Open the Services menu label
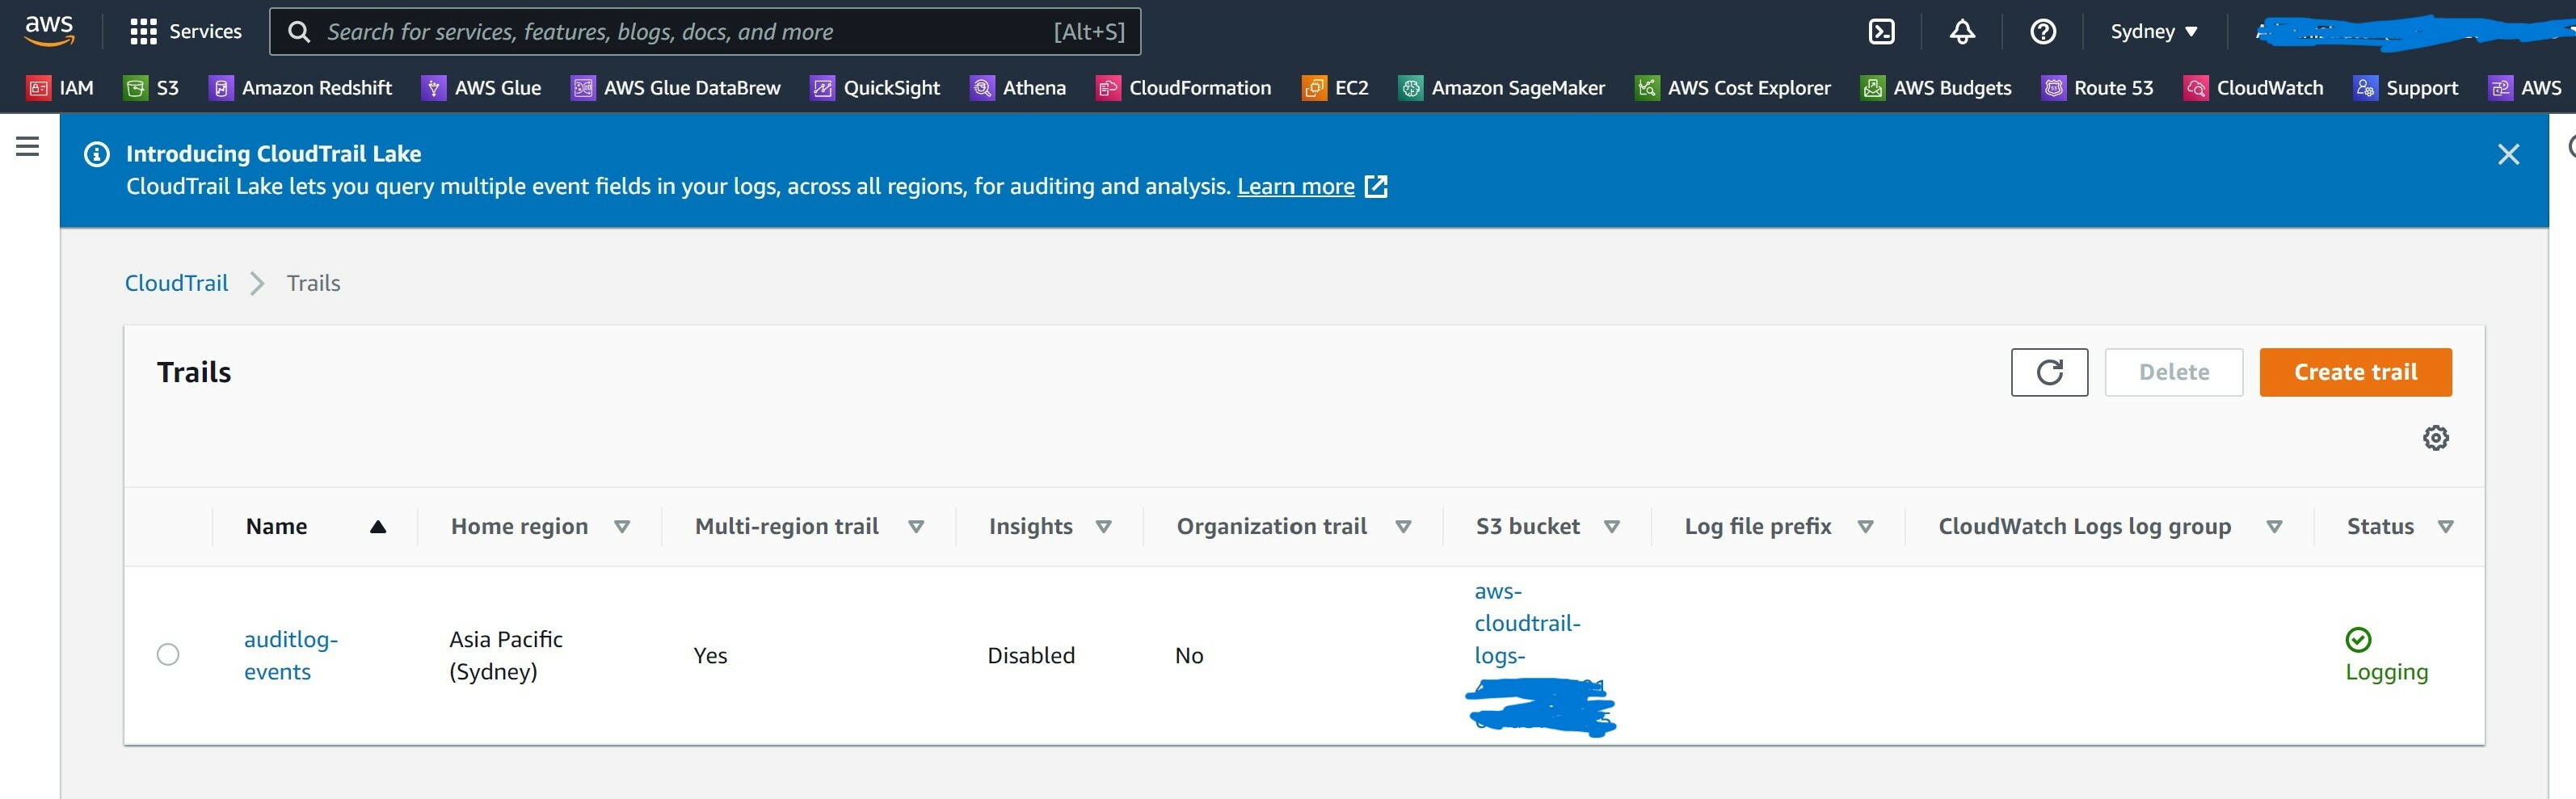The height and width of the screenshot is (799, 2576). (205, 32)
